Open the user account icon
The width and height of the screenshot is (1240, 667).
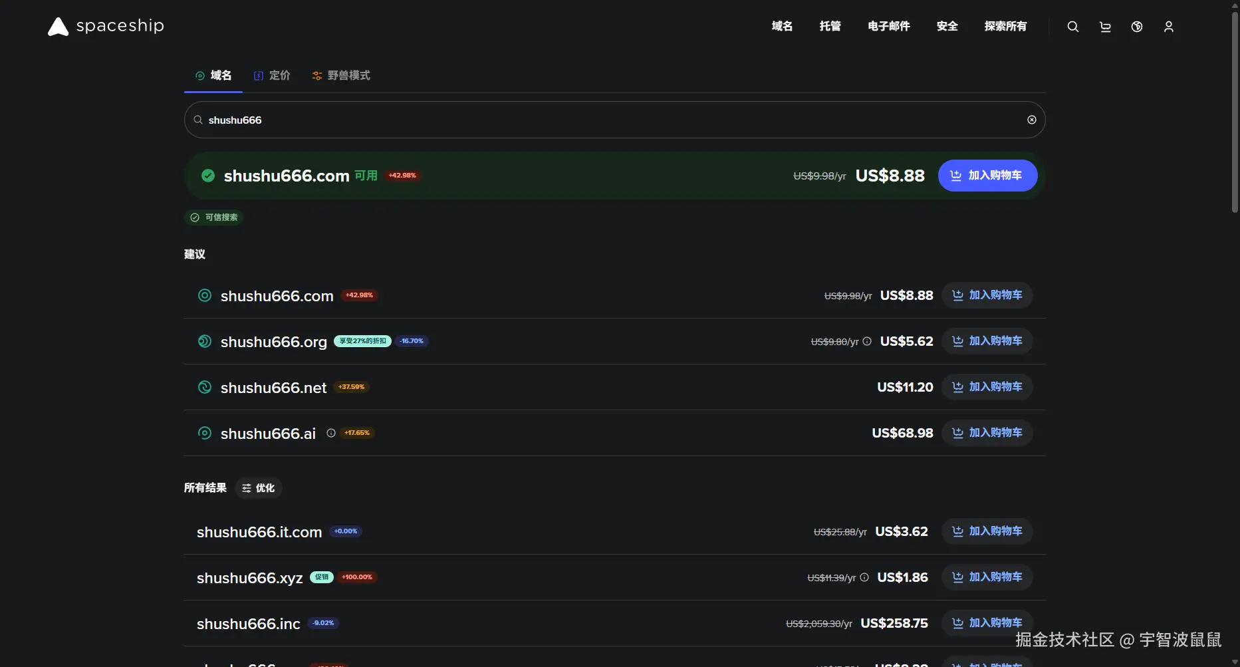pyautogui.click(x=1169, y=27)
